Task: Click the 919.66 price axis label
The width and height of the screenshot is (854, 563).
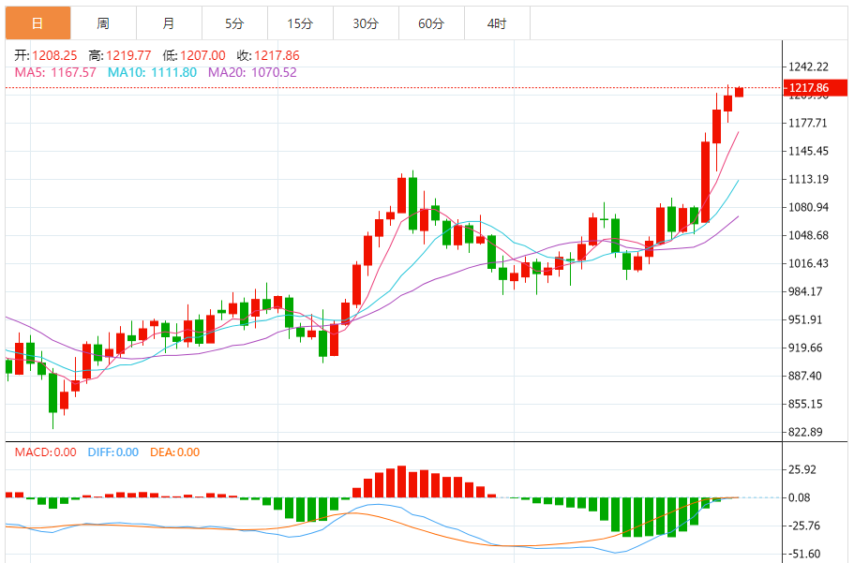Action: pyautogui.click(x=805, y=348)
